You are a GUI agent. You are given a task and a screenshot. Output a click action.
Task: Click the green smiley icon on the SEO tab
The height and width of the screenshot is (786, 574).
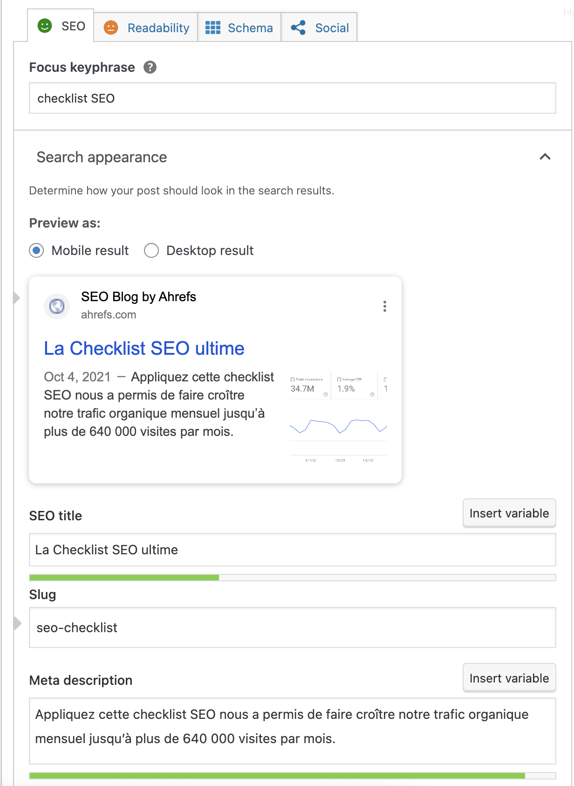(x=44, y=27)
